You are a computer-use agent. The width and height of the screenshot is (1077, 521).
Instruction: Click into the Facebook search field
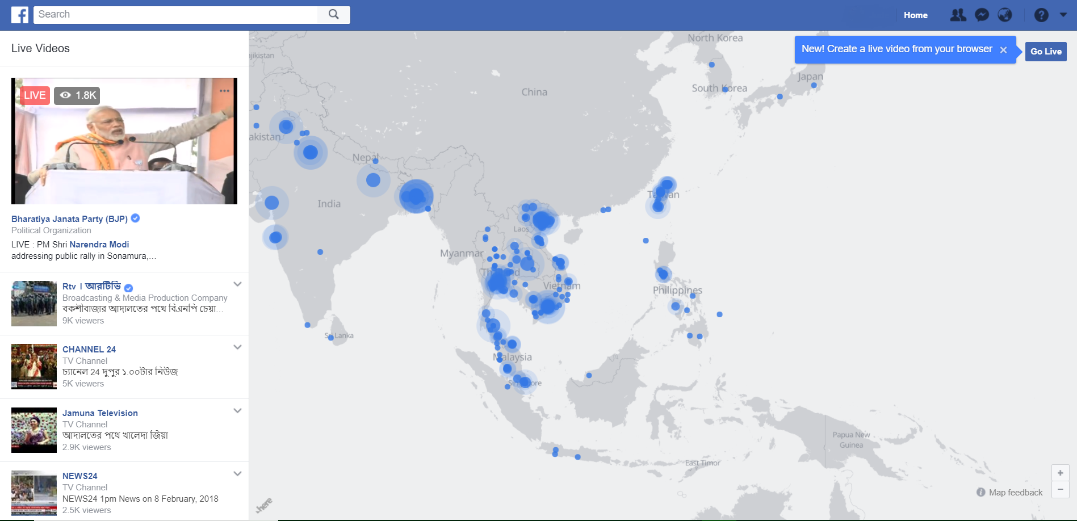176,15
